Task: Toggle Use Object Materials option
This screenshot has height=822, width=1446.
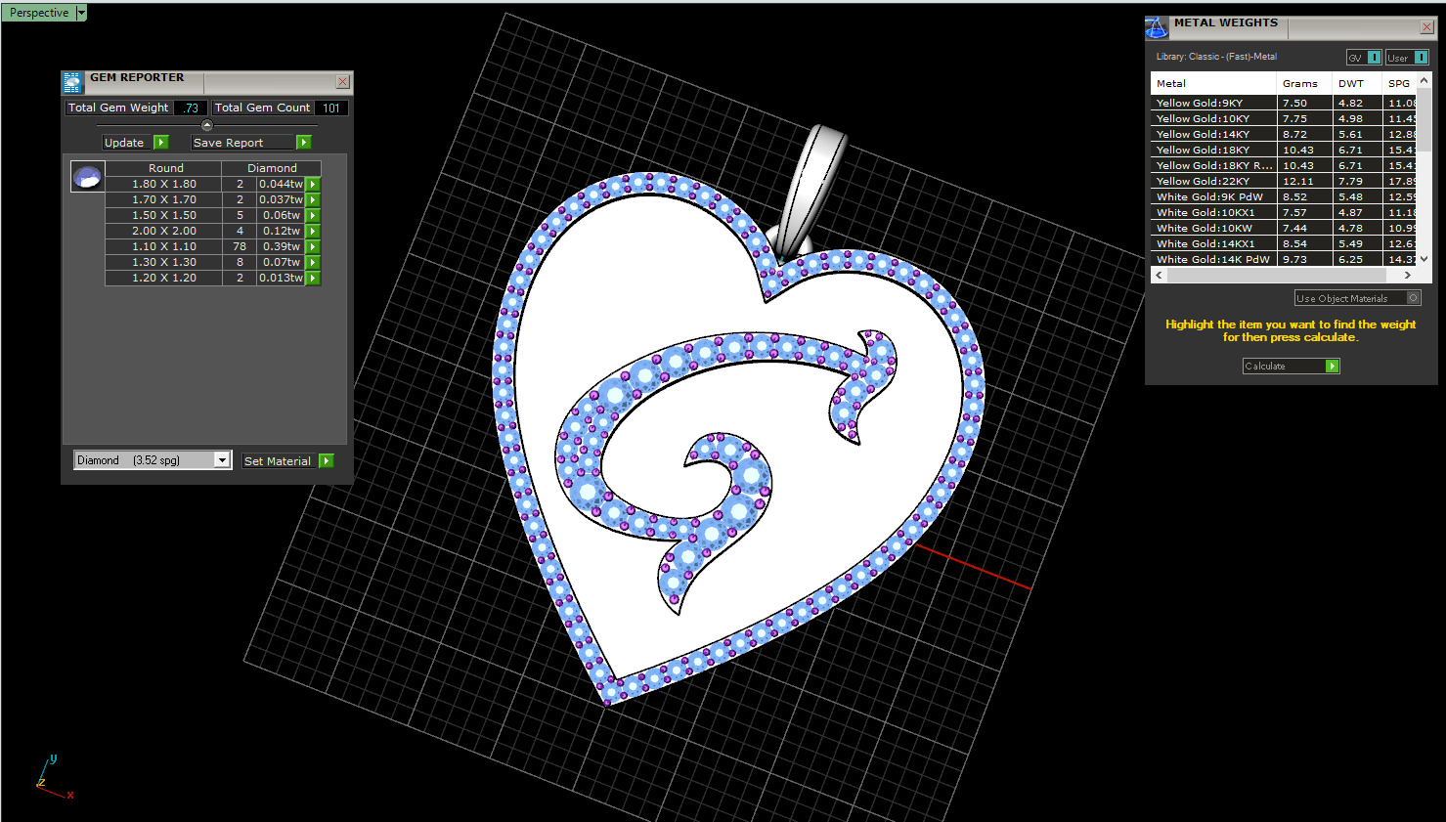Action: point(1357,298)
